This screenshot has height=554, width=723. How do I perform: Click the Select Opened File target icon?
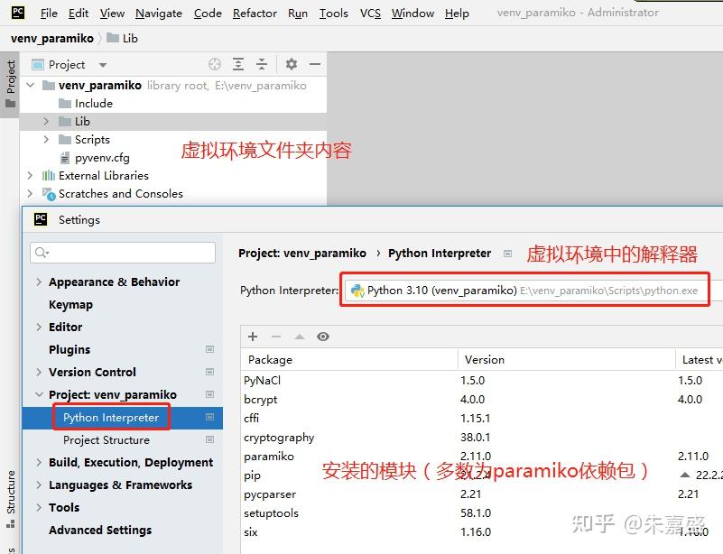pyautogui.click(x=215, y=64)
